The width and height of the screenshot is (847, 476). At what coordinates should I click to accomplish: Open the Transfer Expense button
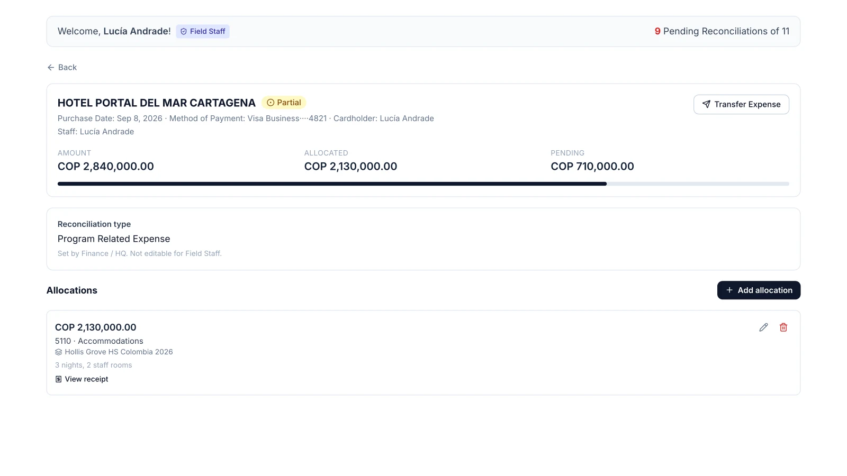point(741,104)
